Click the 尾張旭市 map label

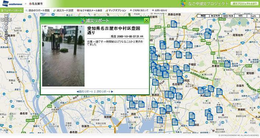[x=238, y=35]
